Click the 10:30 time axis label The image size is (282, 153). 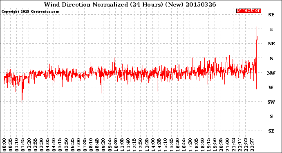coord(116,145)
